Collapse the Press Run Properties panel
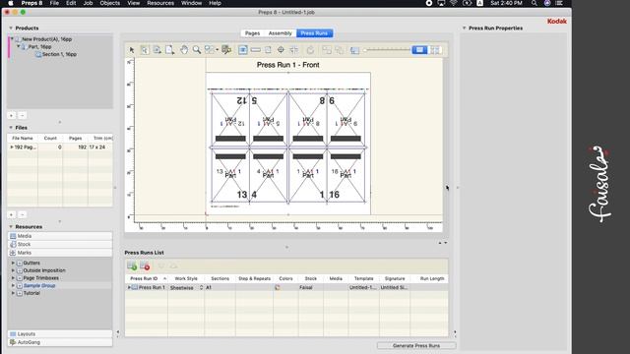 pyautogui.click(x=464, y=29)
